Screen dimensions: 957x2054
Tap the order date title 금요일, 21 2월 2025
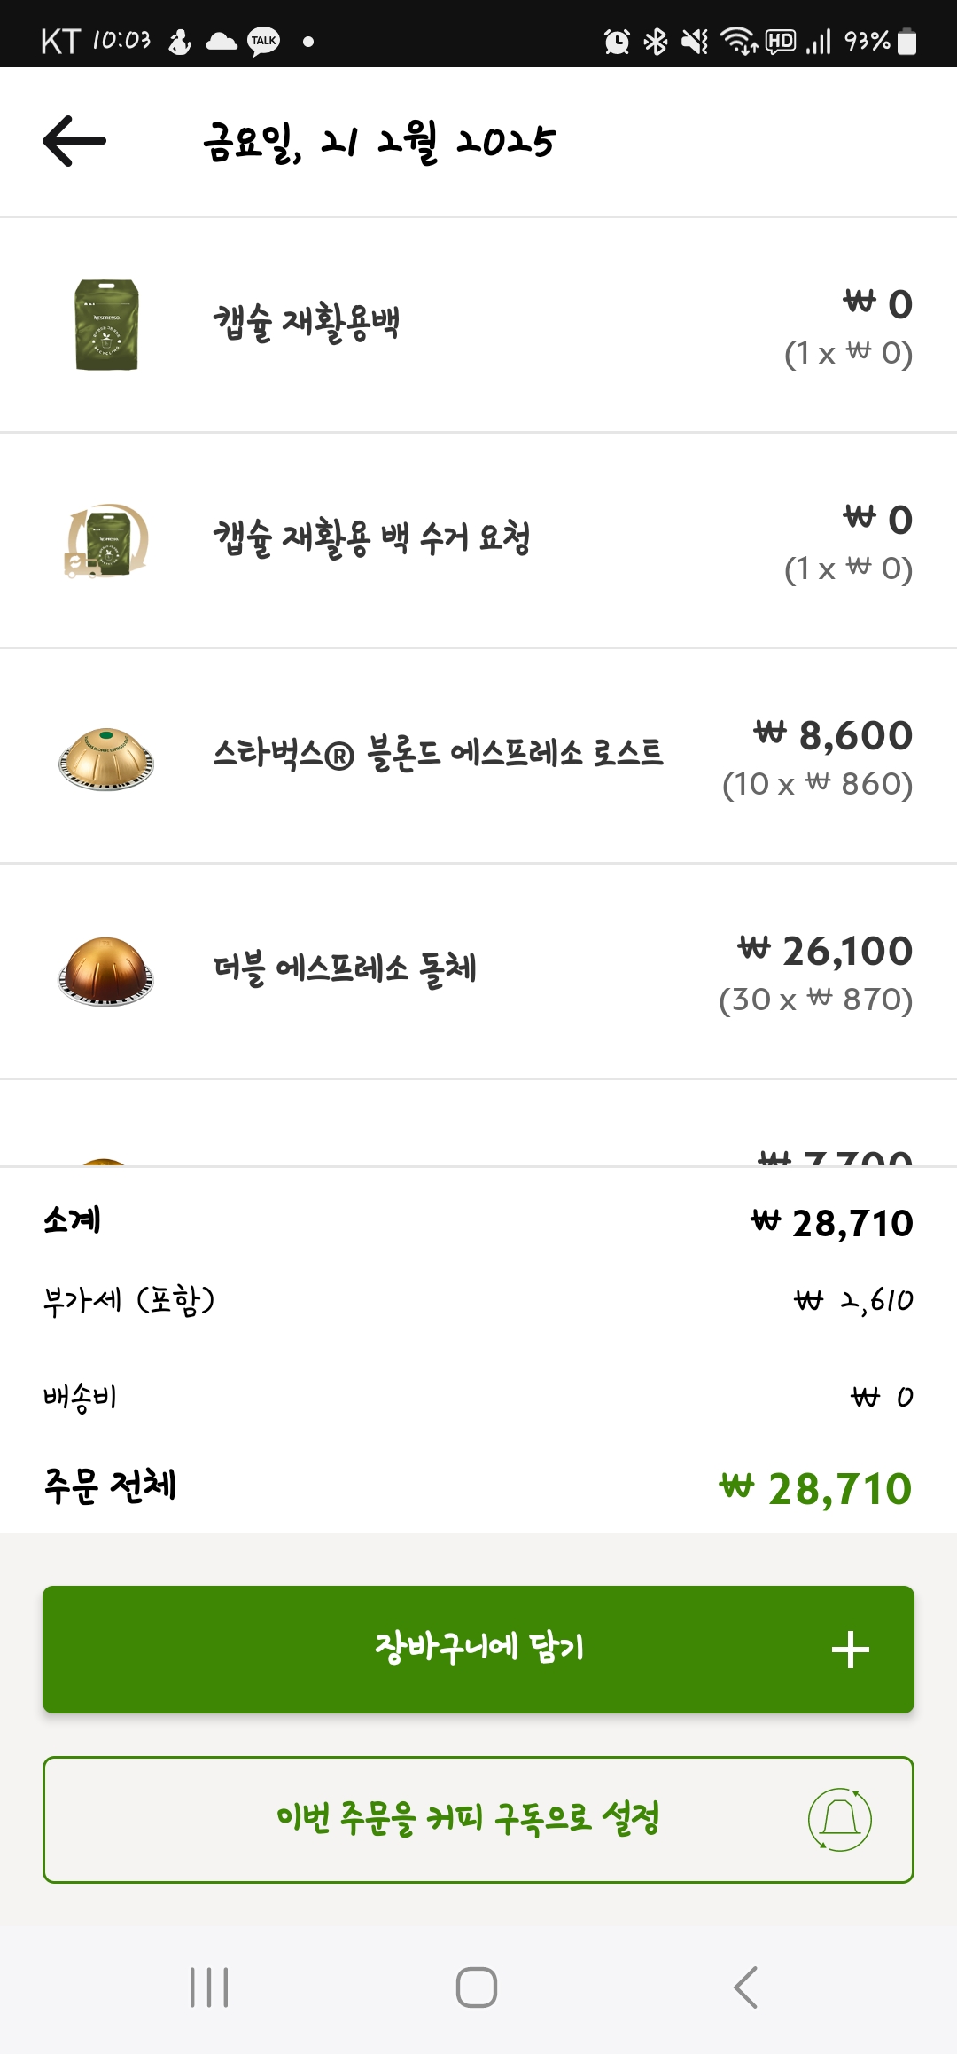click(379, 142)
